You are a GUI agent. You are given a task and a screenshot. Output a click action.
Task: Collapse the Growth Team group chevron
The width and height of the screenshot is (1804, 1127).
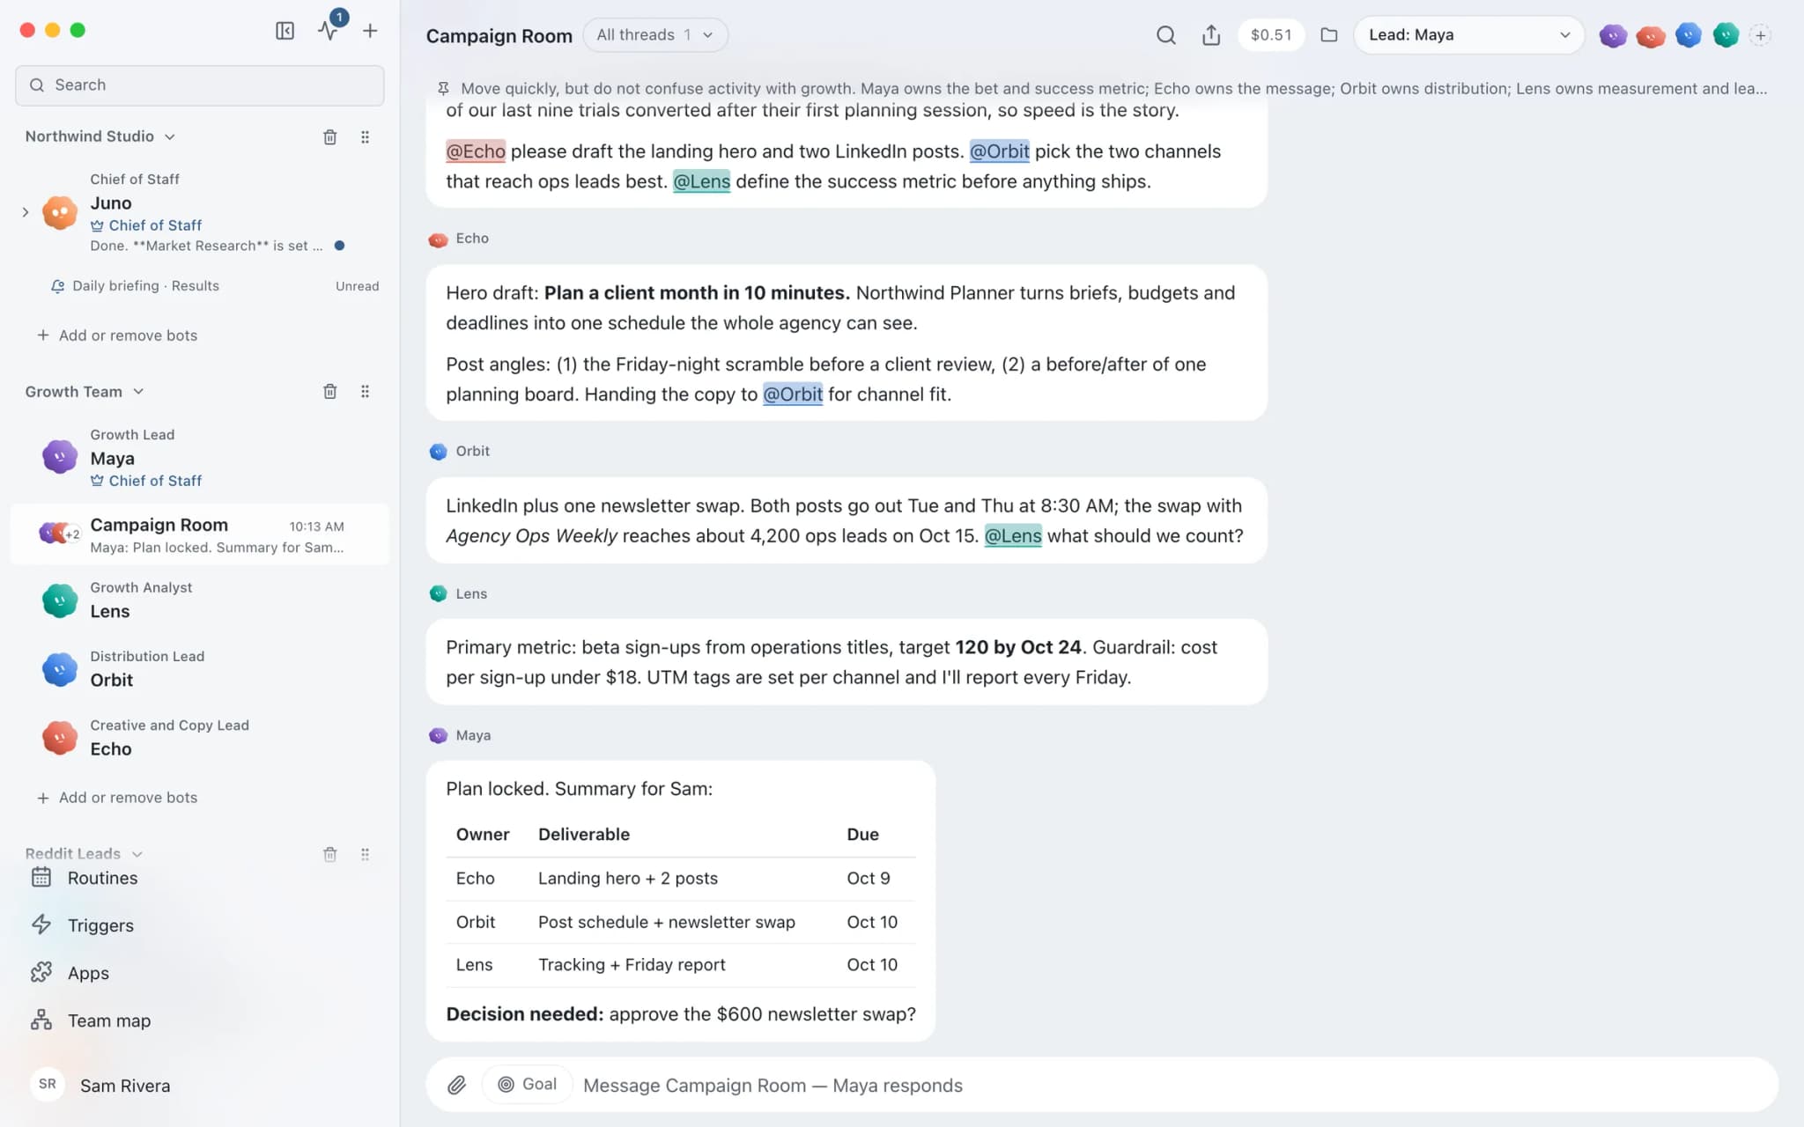point(138,392)
